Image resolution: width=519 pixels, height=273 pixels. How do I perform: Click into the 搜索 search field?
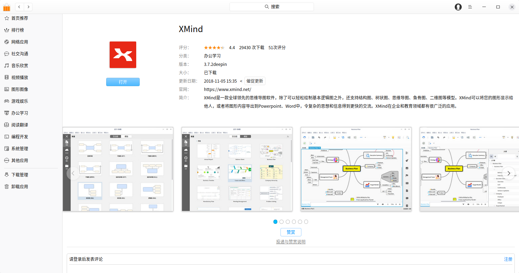[x=272, y=7]
